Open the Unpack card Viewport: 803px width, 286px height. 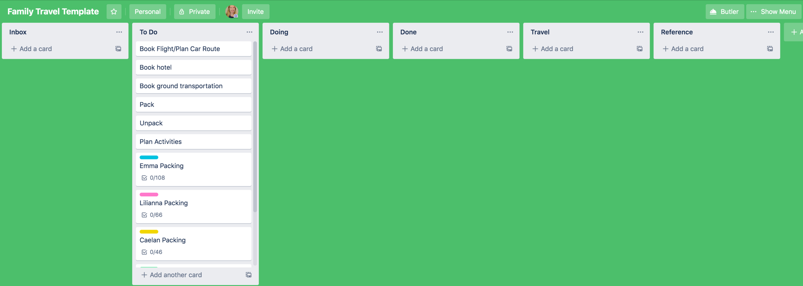tap(193, 123)
